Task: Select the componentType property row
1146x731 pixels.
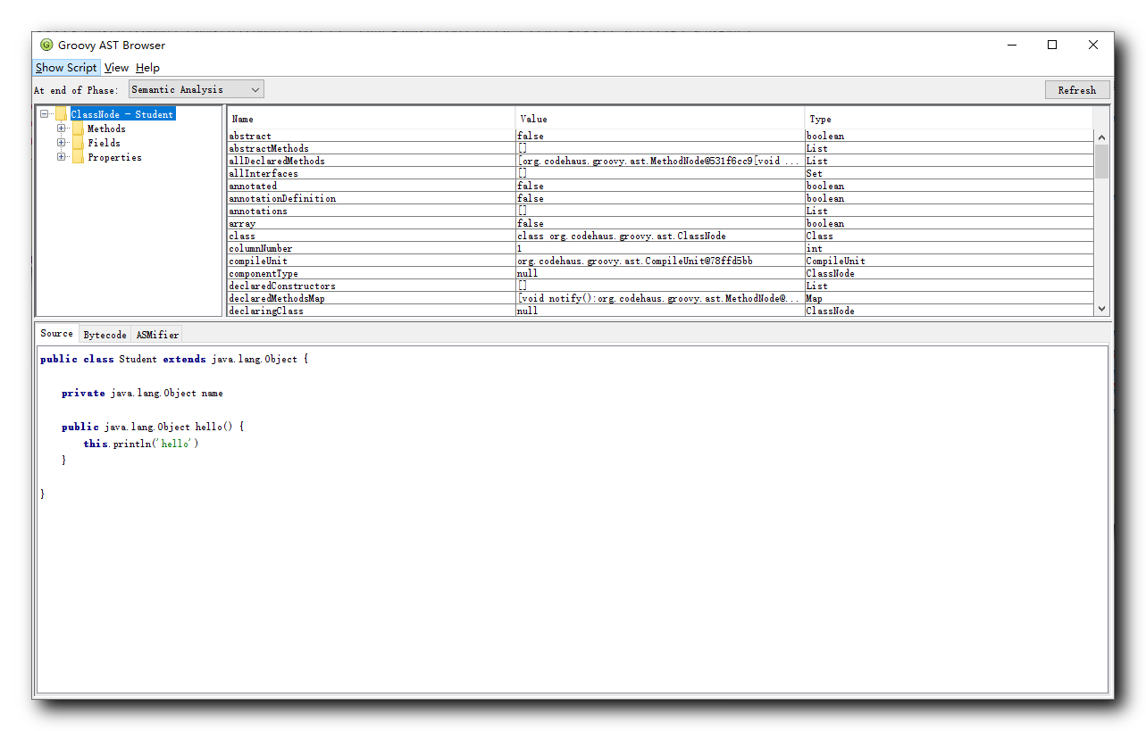Action: [660, 273]
